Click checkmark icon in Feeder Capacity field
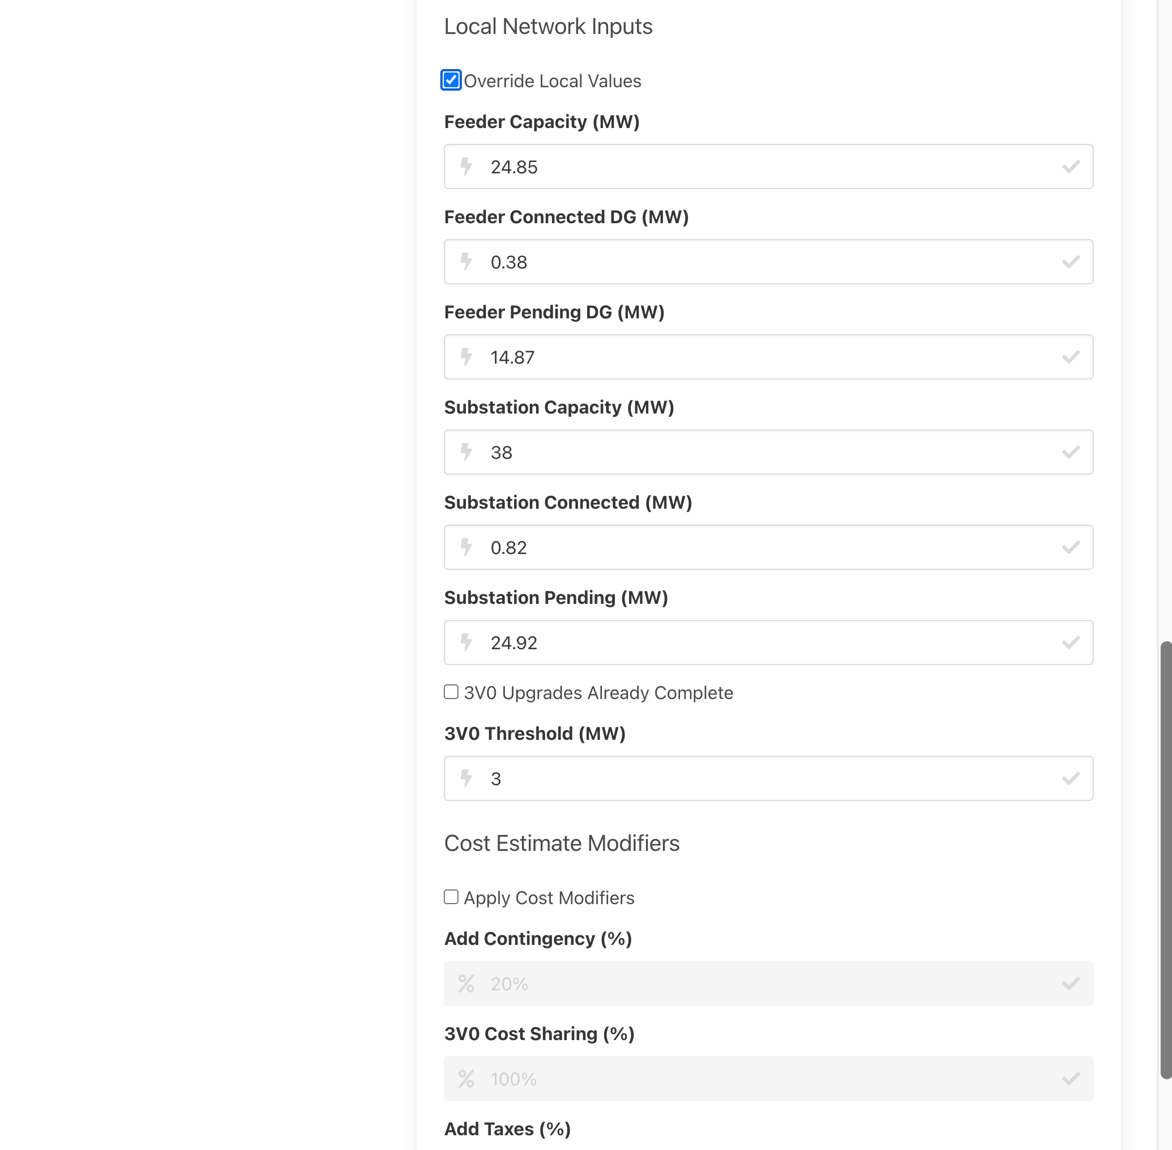The image size is (1172, 1150). (x=1071, y=166)
